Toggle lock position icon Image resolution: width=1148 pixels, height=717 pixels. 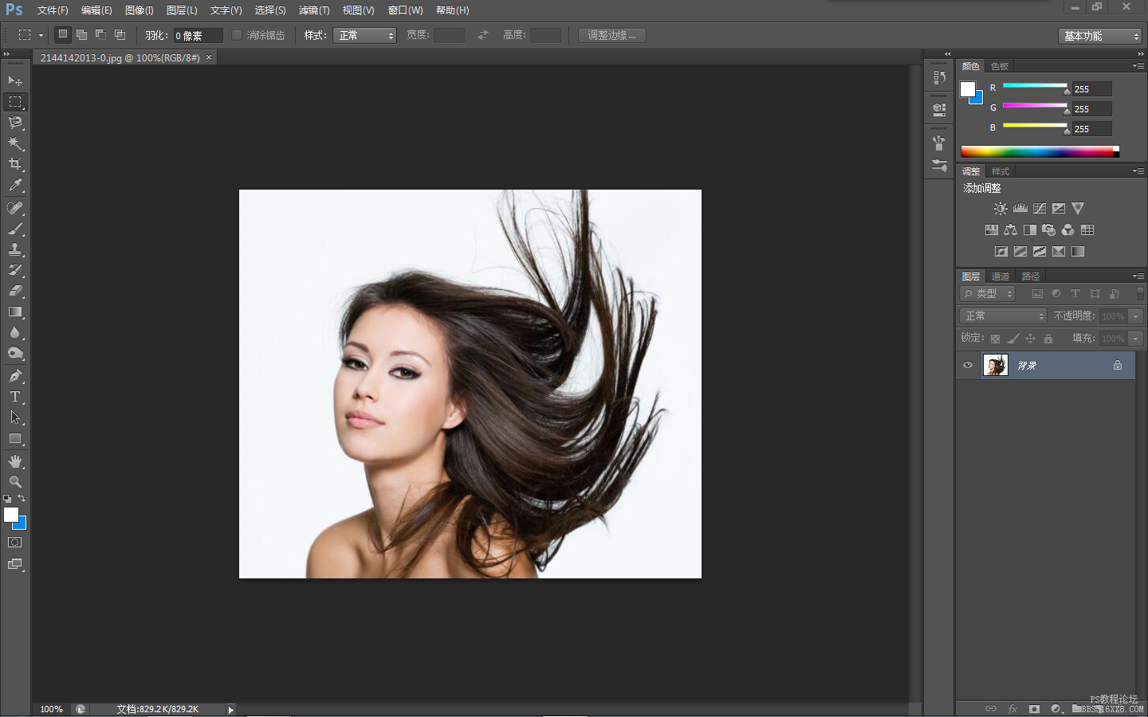1031,339
